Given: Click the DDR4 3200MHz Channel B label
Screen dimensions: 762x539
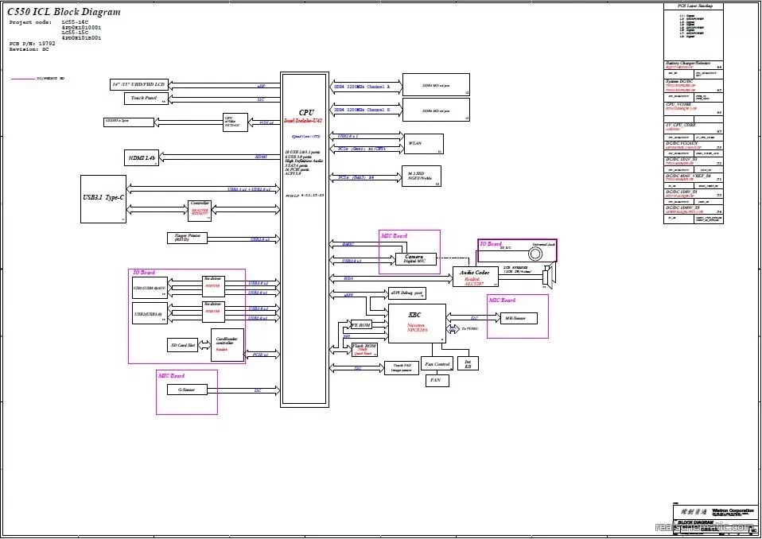Looking at the screenshot, I should 362,110.
